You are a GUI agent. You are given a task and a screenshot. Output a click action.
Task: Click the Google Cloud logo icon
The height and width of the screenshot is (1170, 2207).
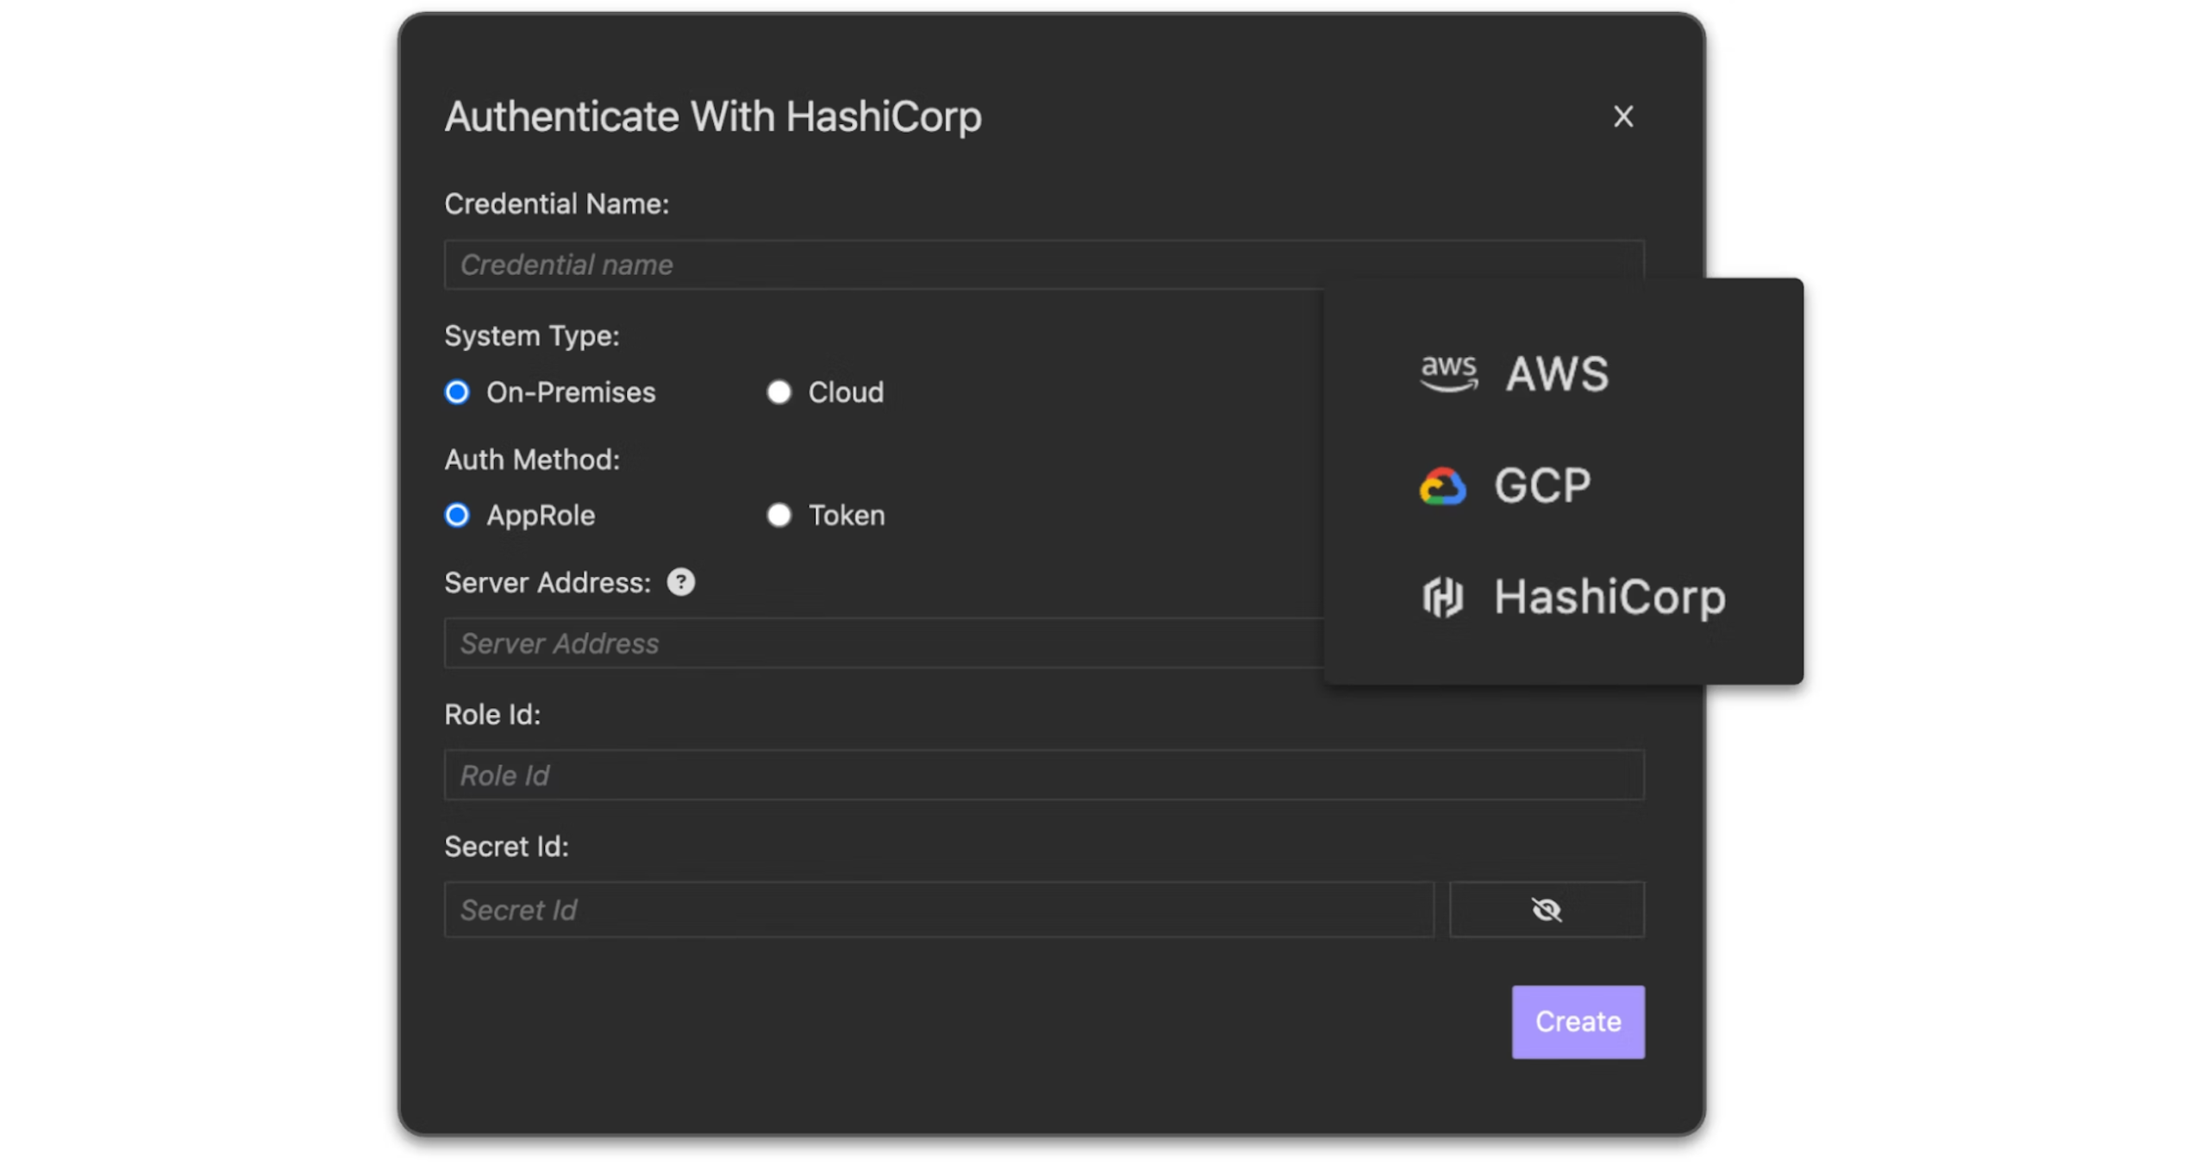click(1442, 486)
